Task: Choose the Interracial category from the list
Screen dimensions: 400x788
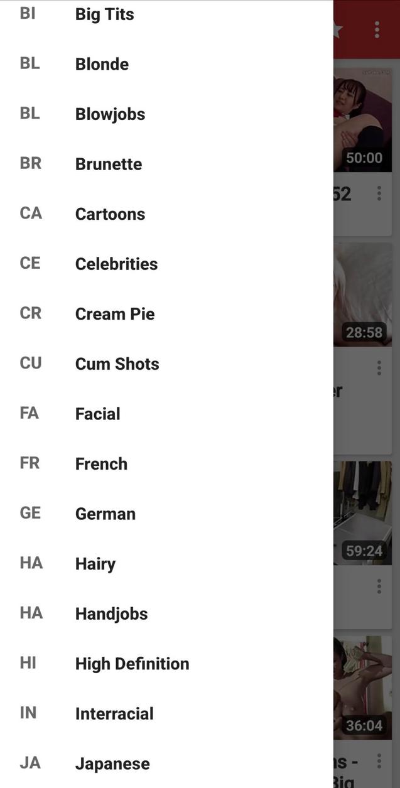Action: 114,713
